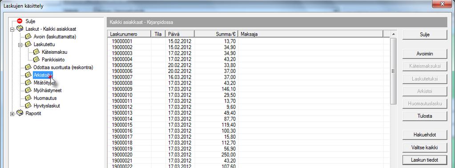Click the Pankkisiirto note icon
This screenshot has width=455, height=168.
point(36,60)
